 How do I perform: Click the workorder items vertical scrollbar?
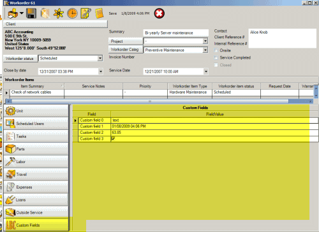[316, 91]
